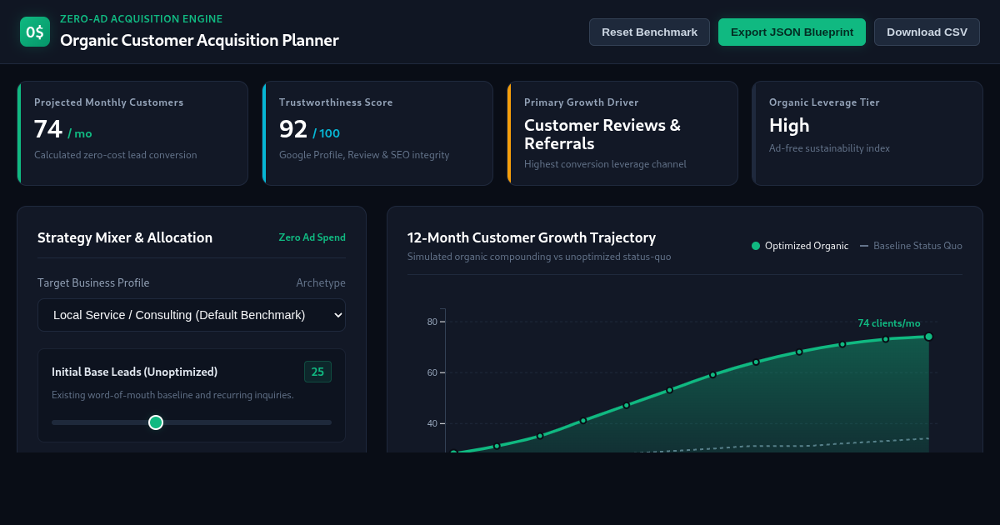Viewport: 1000px width, 525px height.
Task: Click the 60 y-axis tick label
Action: point(432,372)
